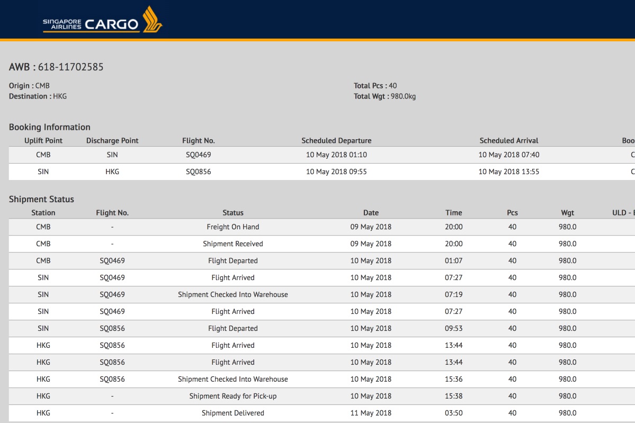Select flight SQ0856 in Booking Information table
The image size is (635, 423).
pyautogui.click(x=199, y=172)
